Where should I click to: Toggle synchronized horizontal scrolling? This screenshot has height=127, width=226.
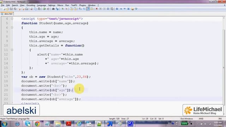click(x=75, y=9)
